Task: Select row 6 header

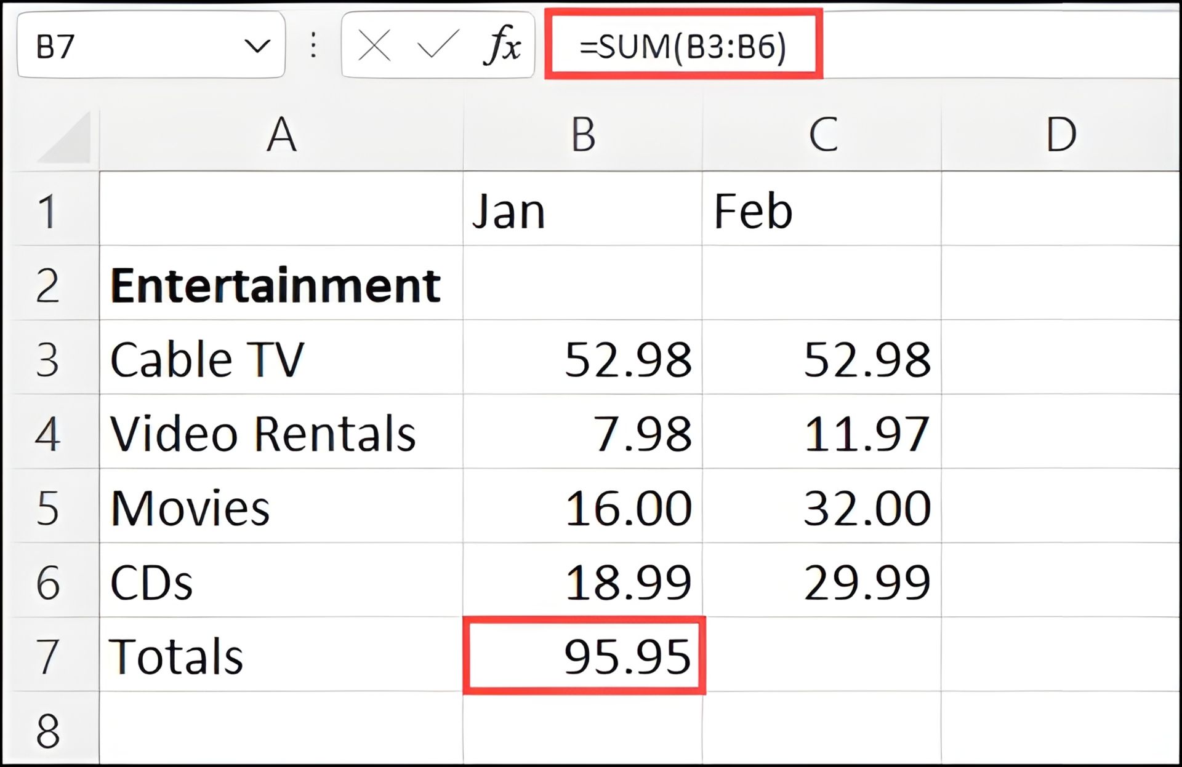Action: pyautogui.click(x=50, y=581)
